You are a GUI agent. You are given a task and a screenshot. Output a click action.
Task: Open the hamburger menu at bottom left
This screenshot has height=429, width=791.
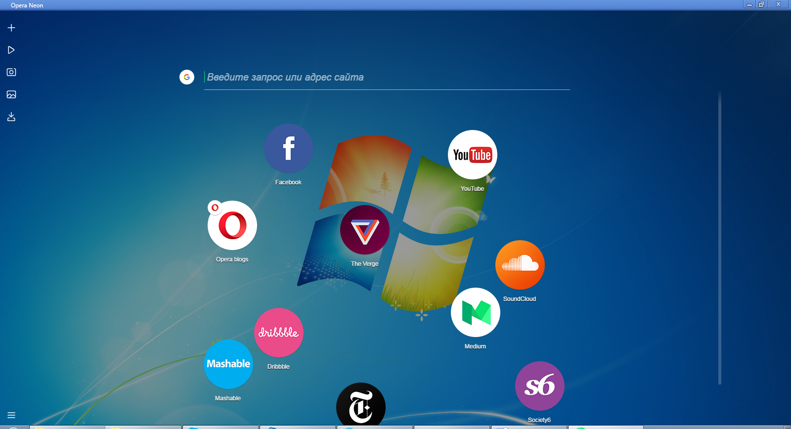coord(11,415)
